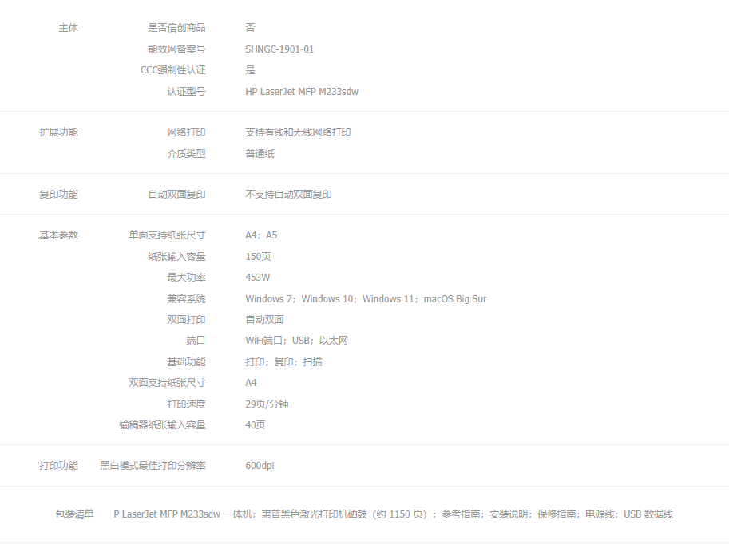The height and width of the screenshot is (544, 729).
Task: Select the 单面支持纸张尺寸 label
Action: pos(167,235)
